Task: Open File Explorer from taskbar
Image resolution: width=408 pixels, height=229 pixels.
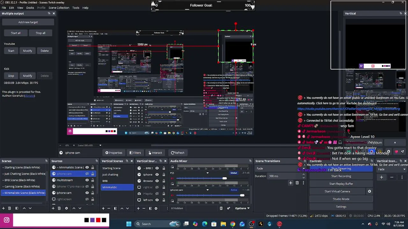Action: (x=223, y=224)
